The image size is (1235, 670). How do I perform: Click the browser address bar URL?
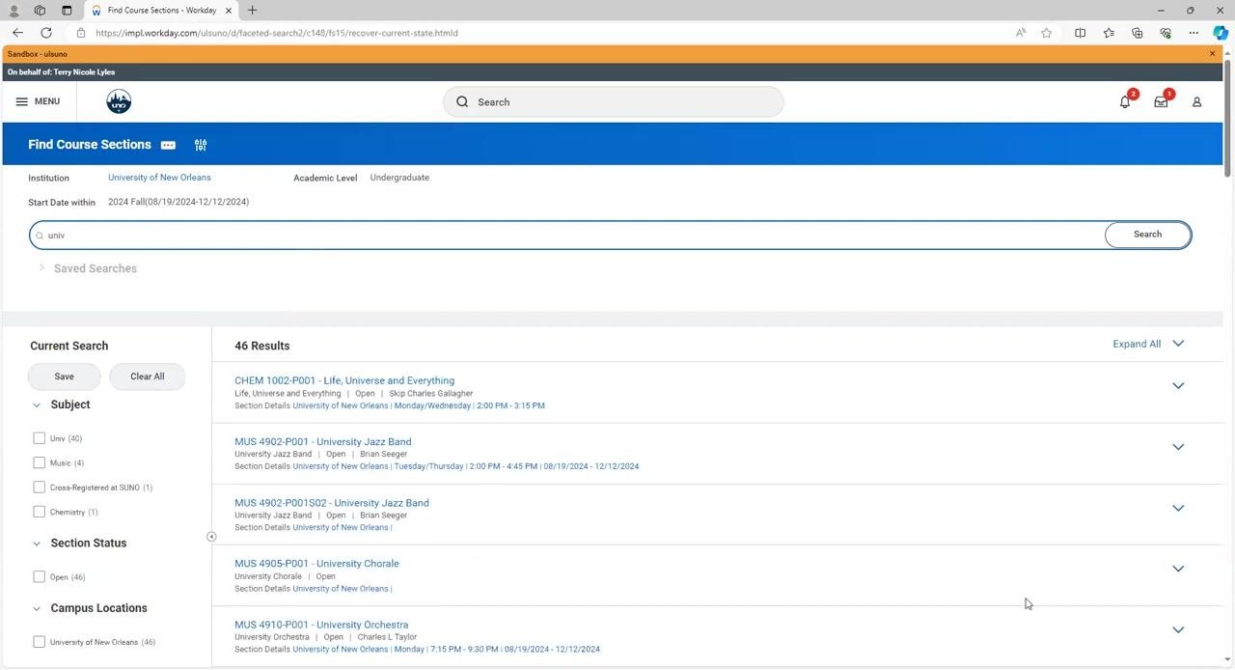pos(277,33)
